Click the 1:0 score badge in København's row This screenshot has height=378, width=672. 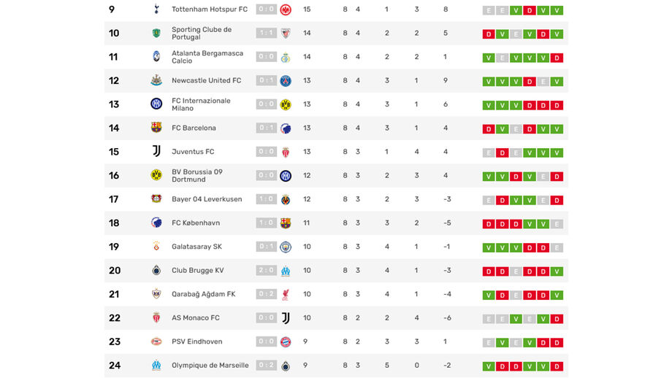[x=266, y=223]
